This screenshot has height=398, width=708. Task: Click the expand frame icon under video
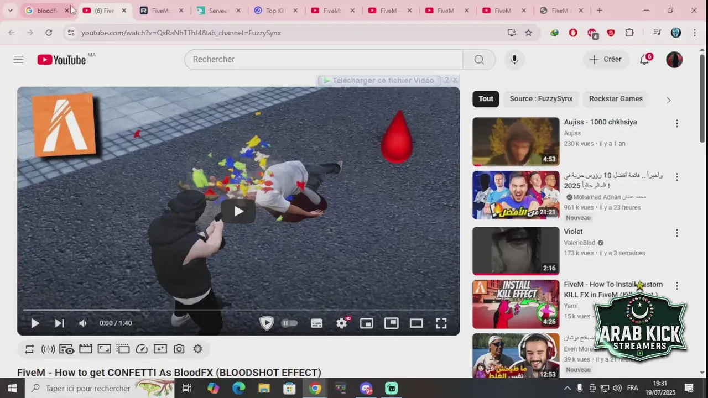(x=104, y=349)
